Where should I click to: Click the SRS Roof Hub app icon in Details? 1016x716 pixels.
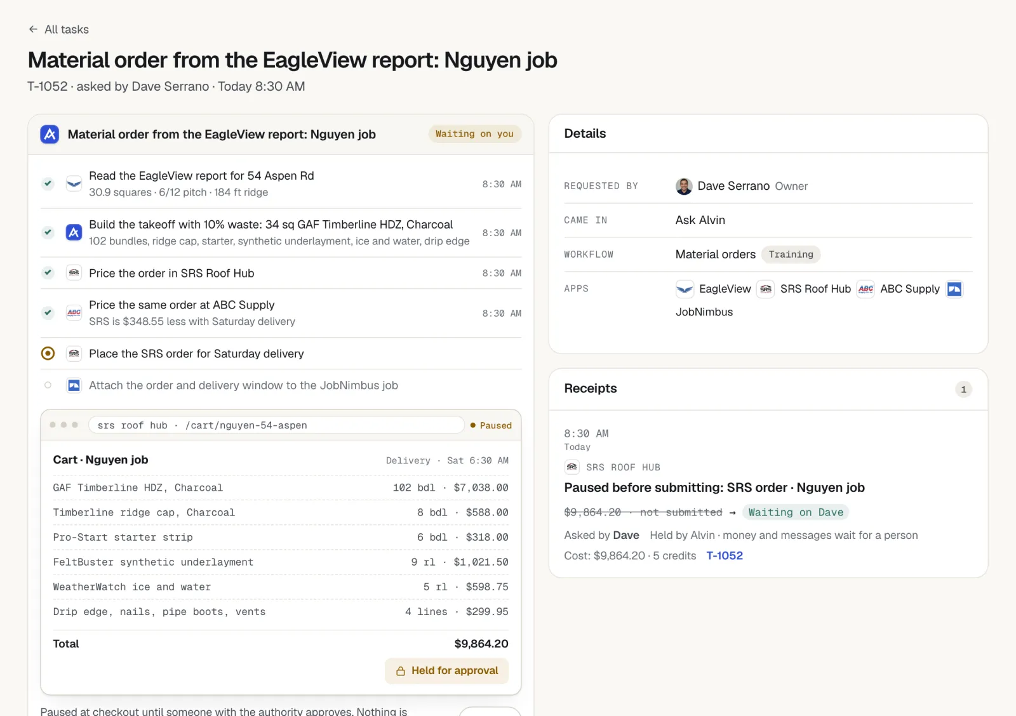click(x=766, y=289)
